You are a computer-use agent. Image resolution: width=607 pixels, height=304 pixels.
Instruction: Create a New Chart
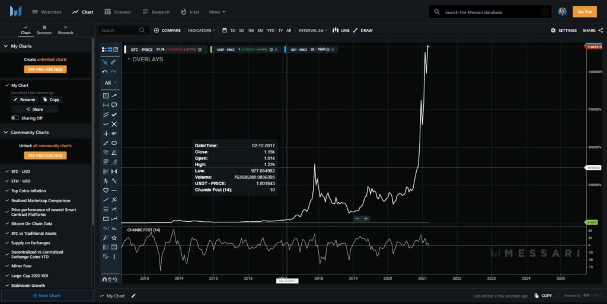tap(47, 296)
